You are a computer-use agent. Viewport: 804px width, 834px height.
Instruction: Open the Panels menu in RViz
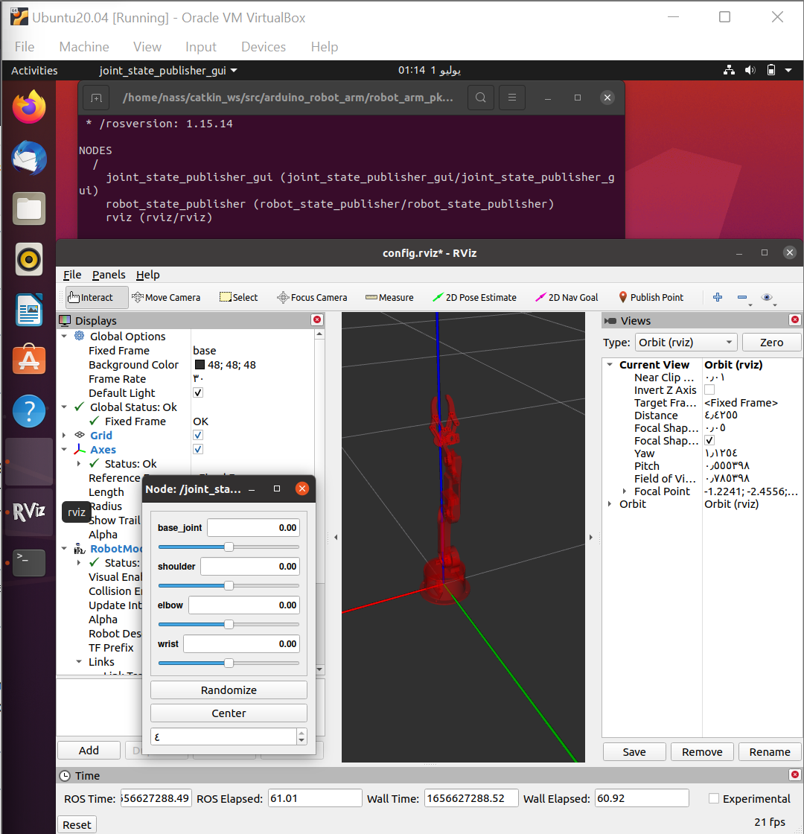click(109, 274)
